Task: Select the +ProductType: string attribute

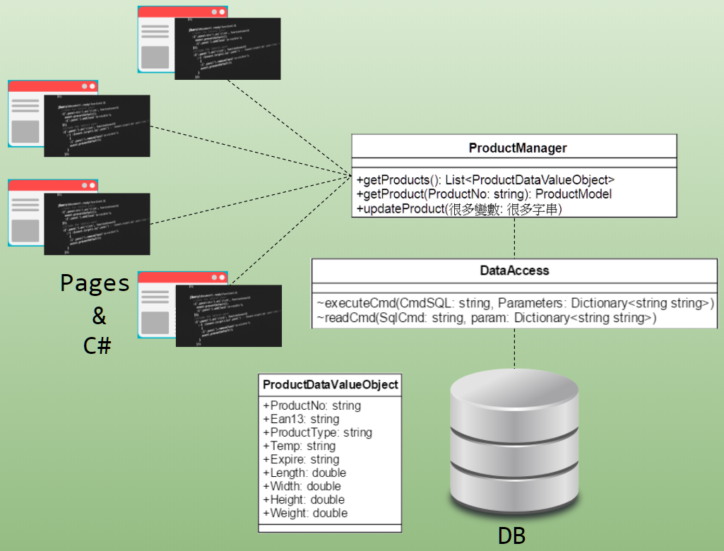Action: click(x=317, y=432)
